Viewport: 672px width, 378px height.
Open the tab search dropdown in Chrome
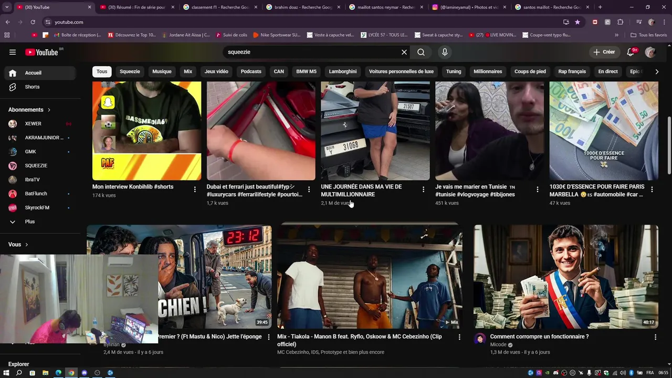[x=6, y=7]
